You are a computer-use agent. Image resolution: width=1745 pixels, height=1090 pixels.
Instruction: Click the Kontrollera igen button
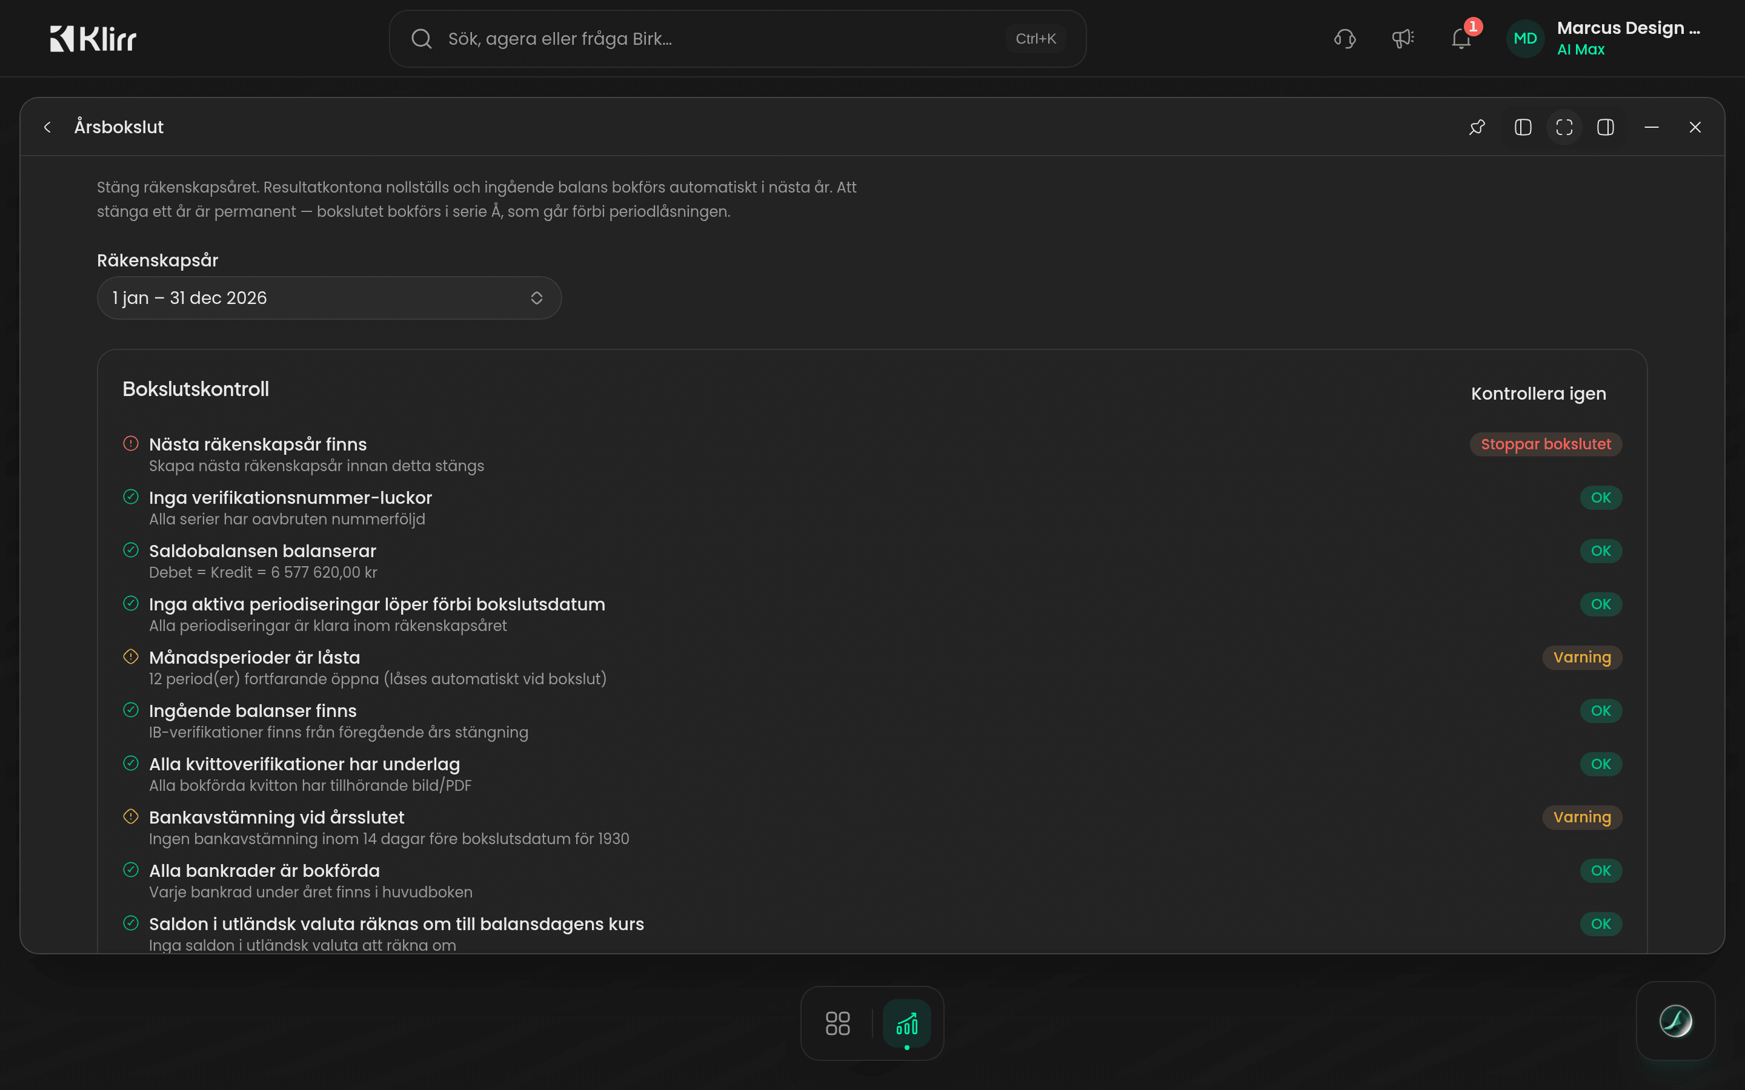1538,394
